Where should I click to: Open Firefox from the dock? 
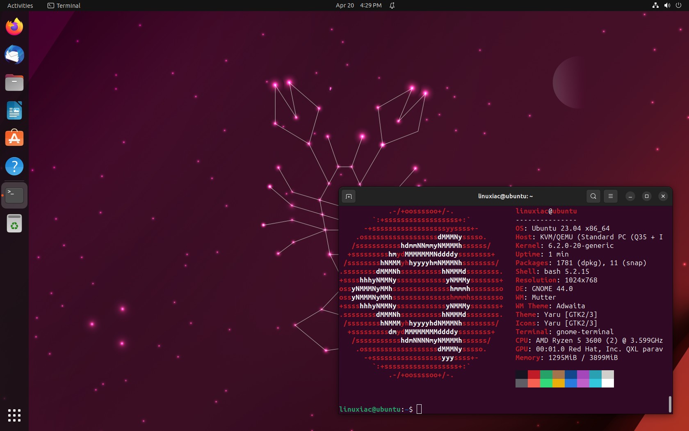pos(14,27)
